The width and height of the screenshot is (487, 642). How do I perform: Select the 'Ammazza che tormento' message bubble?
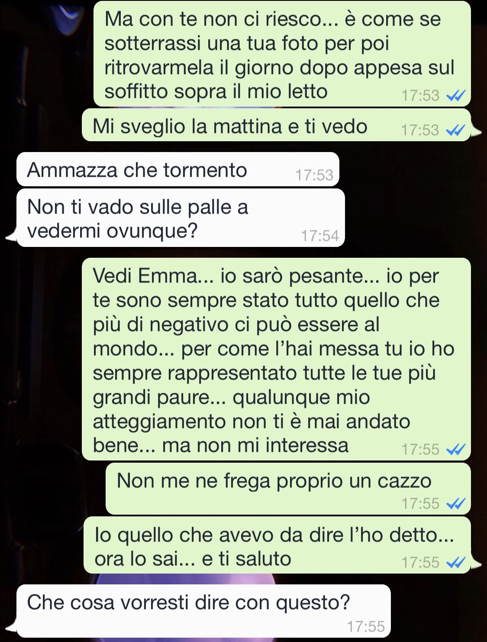(x=178, y=169)
